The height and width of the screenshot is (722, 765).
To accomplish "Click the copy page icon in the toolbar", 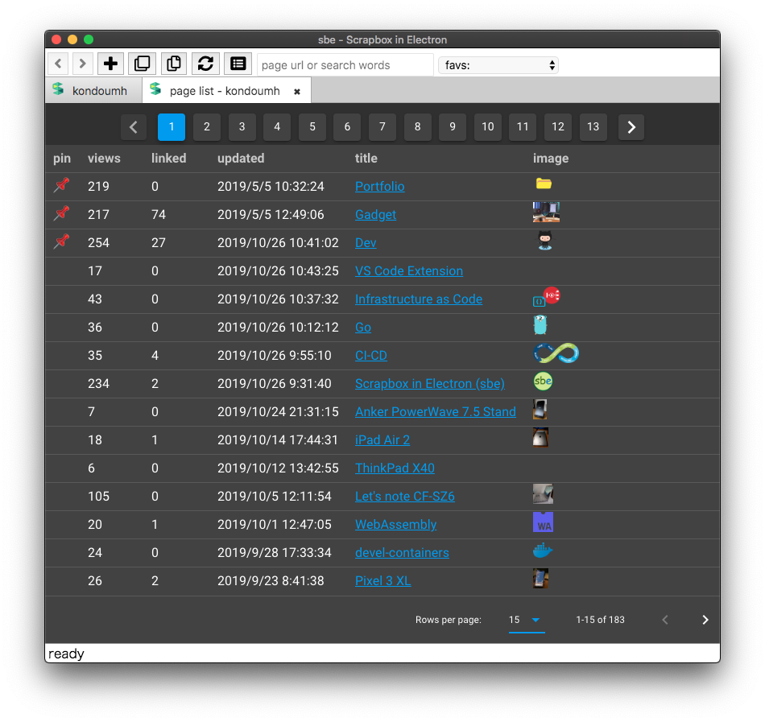I will click(x=173, y=64).
